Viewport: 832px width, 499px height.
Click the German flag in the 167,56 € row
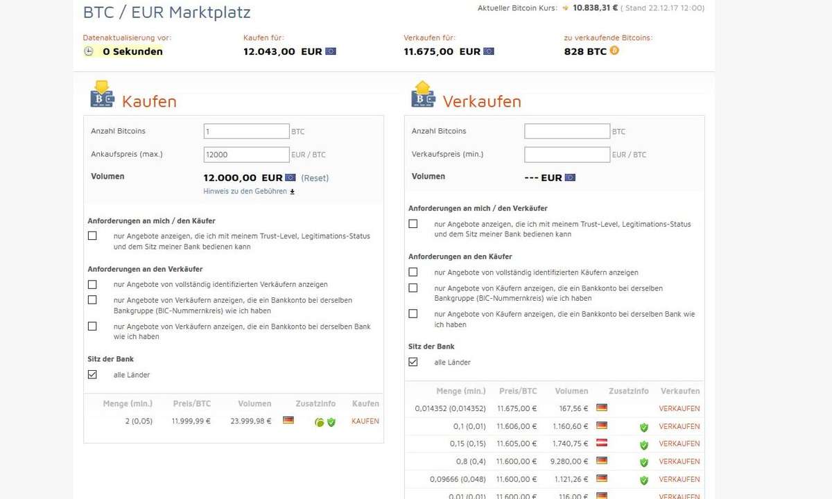[x=602, y=408]
